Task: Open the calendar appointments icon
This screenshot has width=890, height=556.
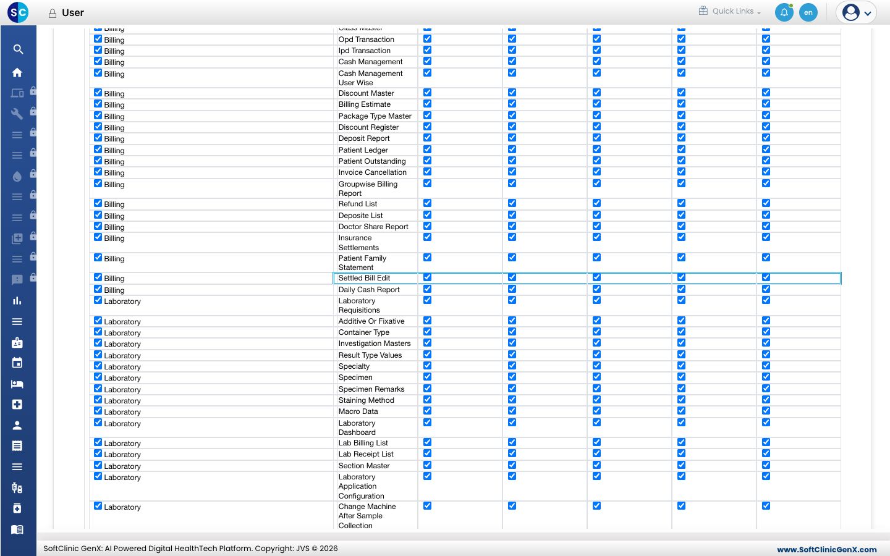Action: [x=17, y=363]
